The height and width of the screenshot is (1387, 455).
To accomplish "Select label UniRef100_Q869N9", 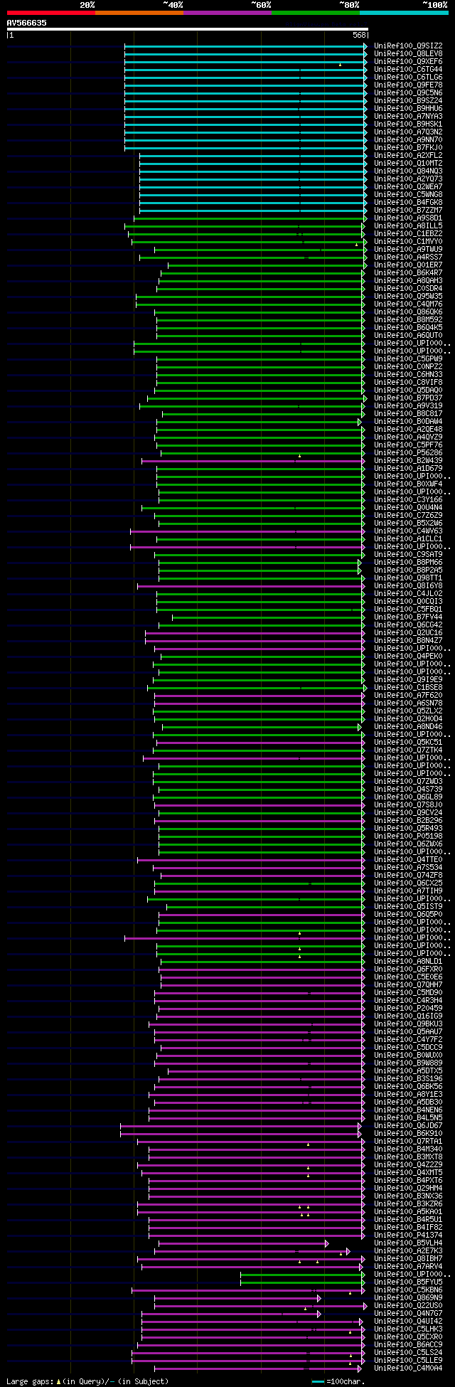I will 408,1298.
